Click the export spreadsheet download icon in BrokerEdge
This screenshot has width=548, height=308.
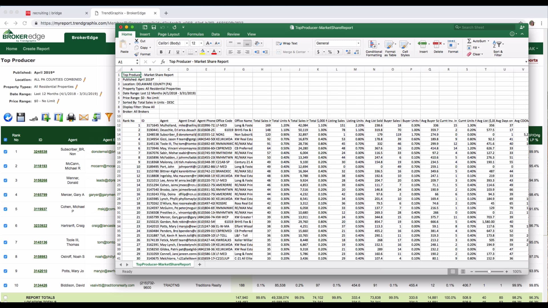click(x=96, y=117)
